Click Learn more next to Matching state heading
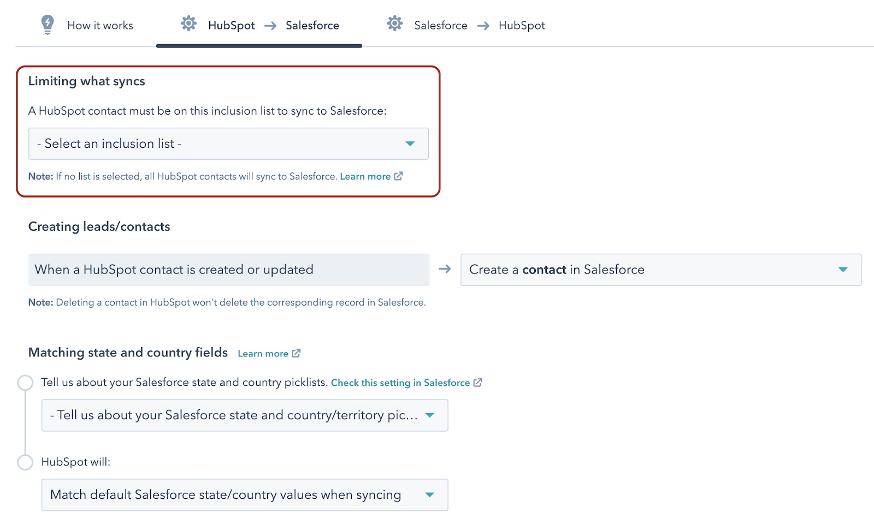The width and height of the screenshot is (874, 525). pyautogui.click(x=263, y=354)
